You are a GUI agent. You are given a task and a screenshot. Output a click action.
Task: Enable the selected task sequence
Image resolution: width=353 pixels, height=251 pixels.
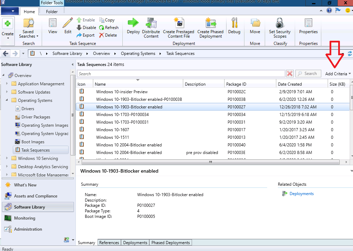[x=86, y=20]
